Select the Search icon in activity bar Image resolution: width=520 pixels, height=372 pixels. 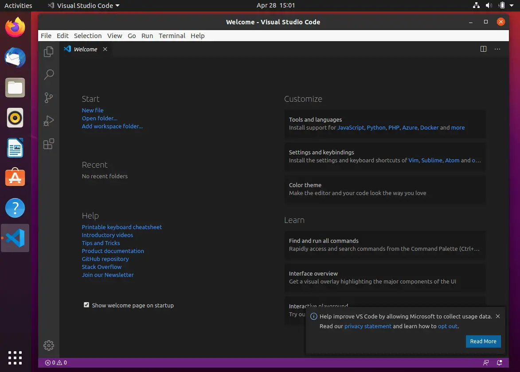[49, 75]
